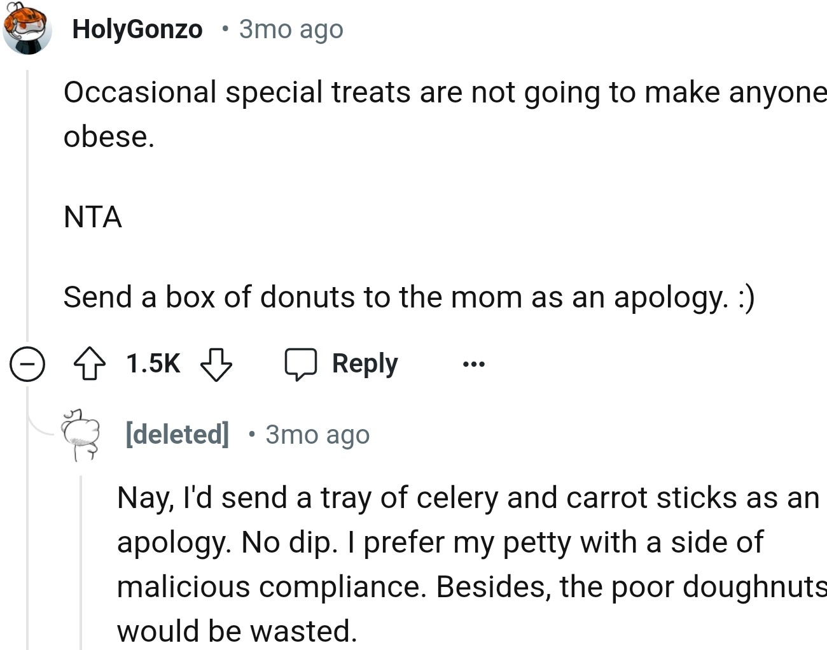Click the speech bubble reply icon
The image size is (827, 650).
(300, 364)
